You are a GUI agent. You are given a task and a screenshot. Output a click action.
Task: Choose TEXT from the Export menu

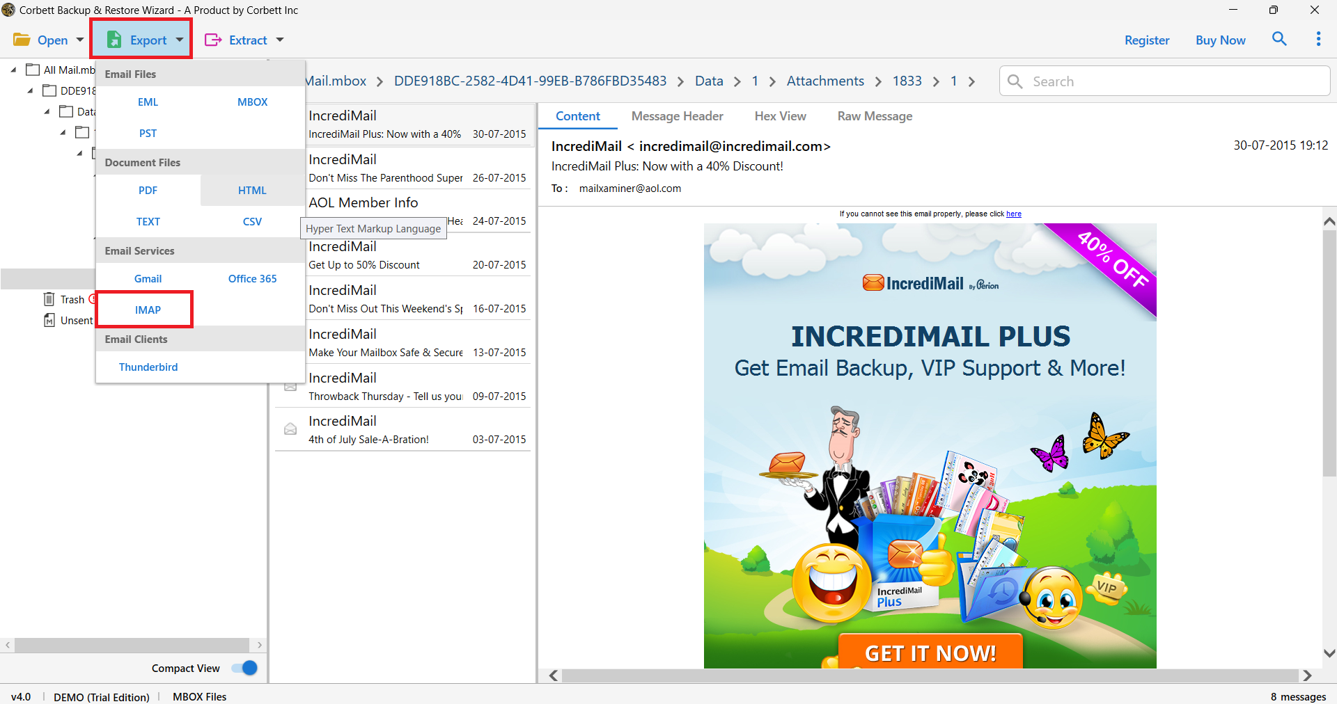point(148,221)
